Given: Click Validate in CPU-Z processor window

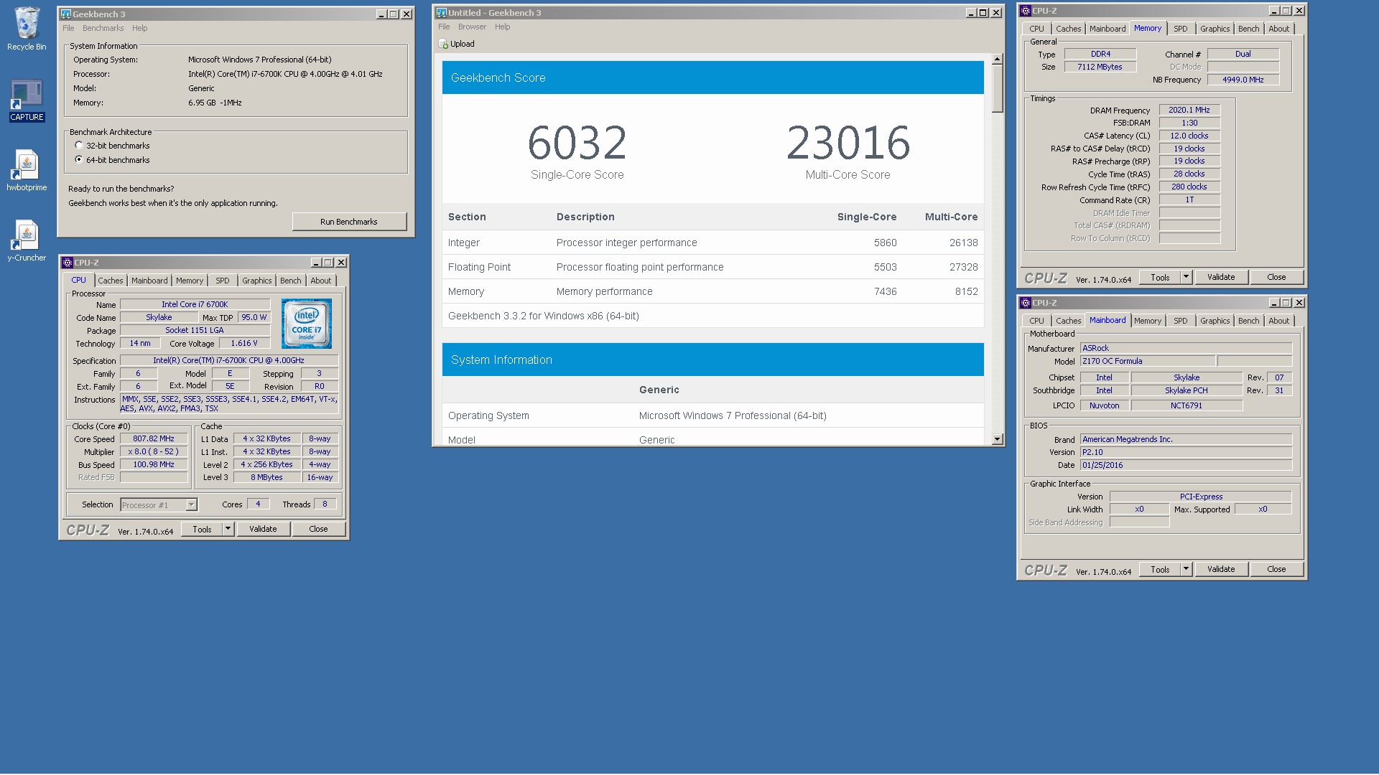Looking at the screenshot, I should [x=263, y=529].
